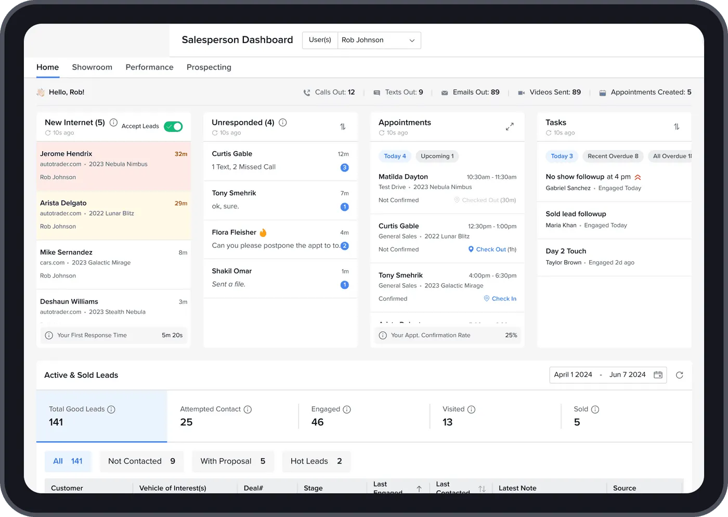728x517 pixels.
Task: Open the calendar picker for the date range
Action: pyautogui.click(x=658, y=375)
